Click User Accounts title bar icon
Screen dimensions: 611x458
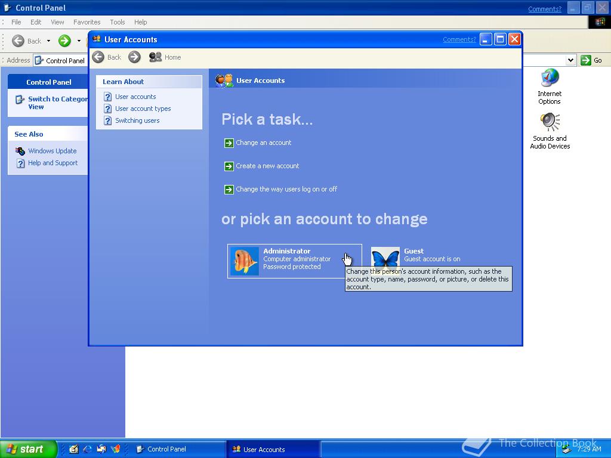(97, 39)
